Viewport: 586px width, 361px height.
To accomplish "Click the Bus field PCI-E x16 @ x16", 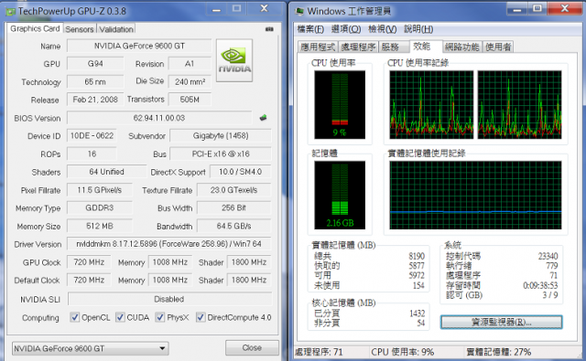I will pos(221,154).
